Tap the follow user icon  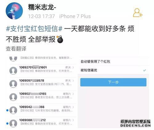pyautogui.click(x=138, y=13)
